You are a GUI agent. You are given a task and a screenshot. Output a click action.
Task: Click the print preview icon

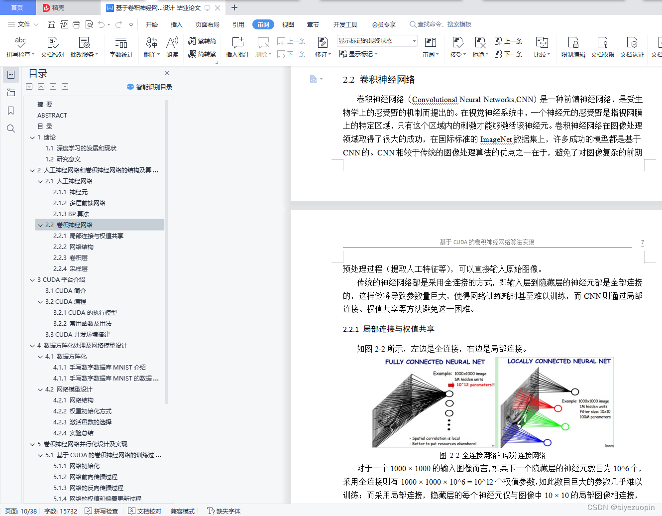(89, 24)
